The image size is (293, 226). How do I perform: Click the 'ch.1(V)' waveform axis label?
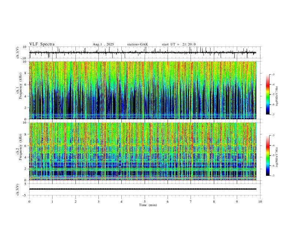coord(18,52)
